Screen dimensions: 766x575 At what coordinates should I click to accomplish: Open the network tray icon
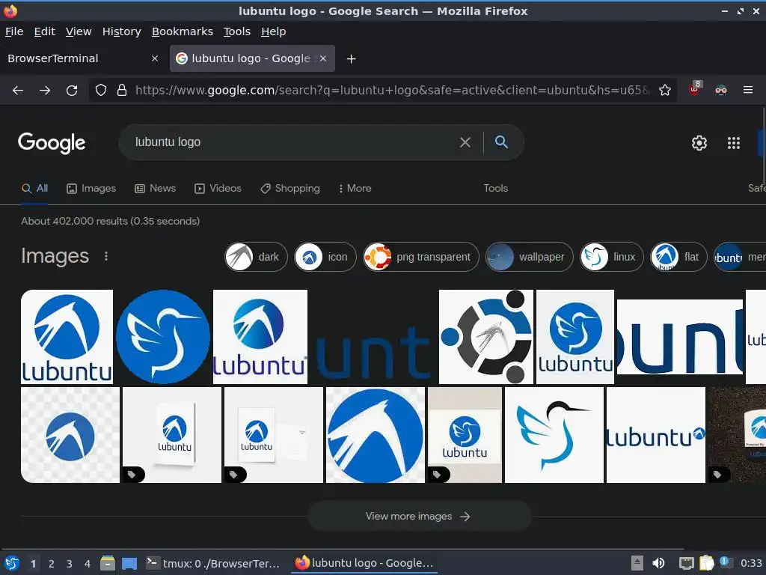point(687,563)
